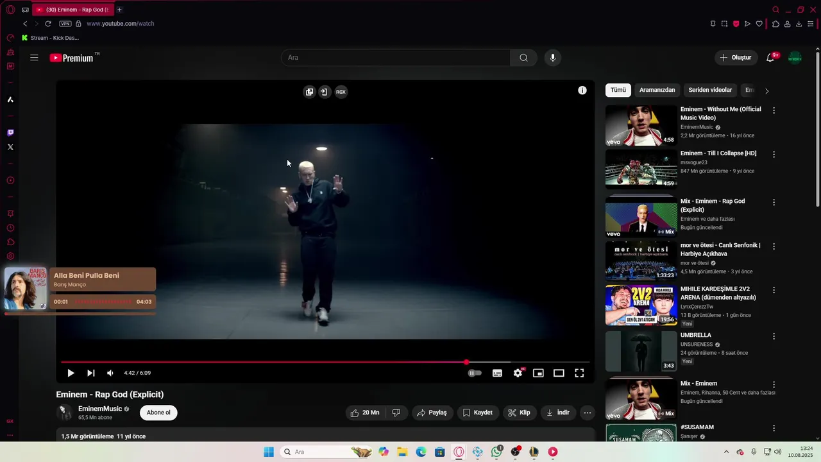Add page to bookmarks heart icon

pyautogui.click(x=759, y=24)
